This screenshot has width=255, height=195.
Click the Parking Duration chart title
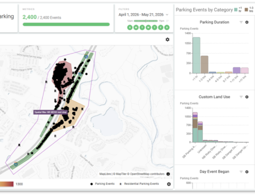[x=214, y=22]
